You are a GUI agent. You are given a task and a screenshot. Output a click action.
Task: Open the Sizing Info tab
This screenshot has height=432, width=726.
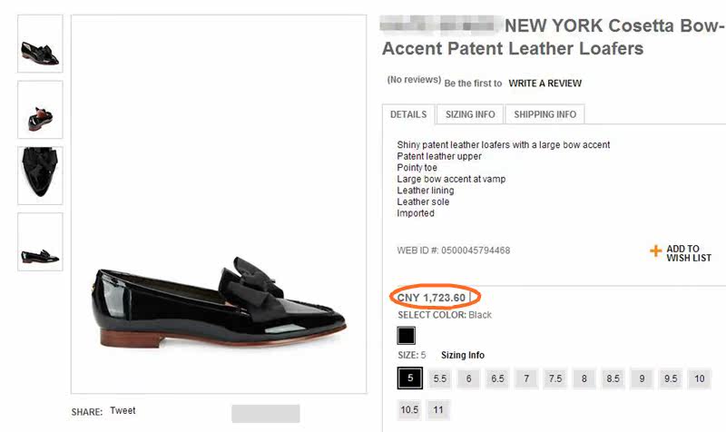tap(470, 114)
